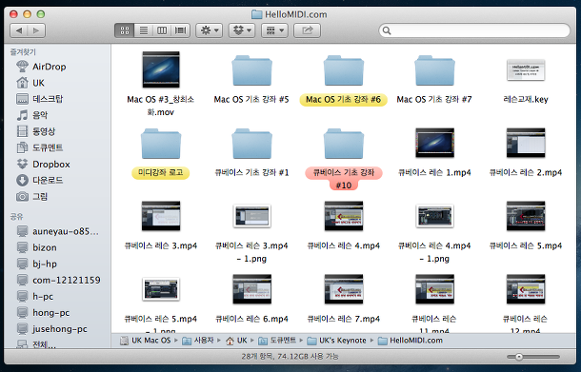Screen dimensions: 581x372
Task: Select 큐베이스 레슨 4.mp4 video
Action: pyautogui.click(x=343, y=216)
